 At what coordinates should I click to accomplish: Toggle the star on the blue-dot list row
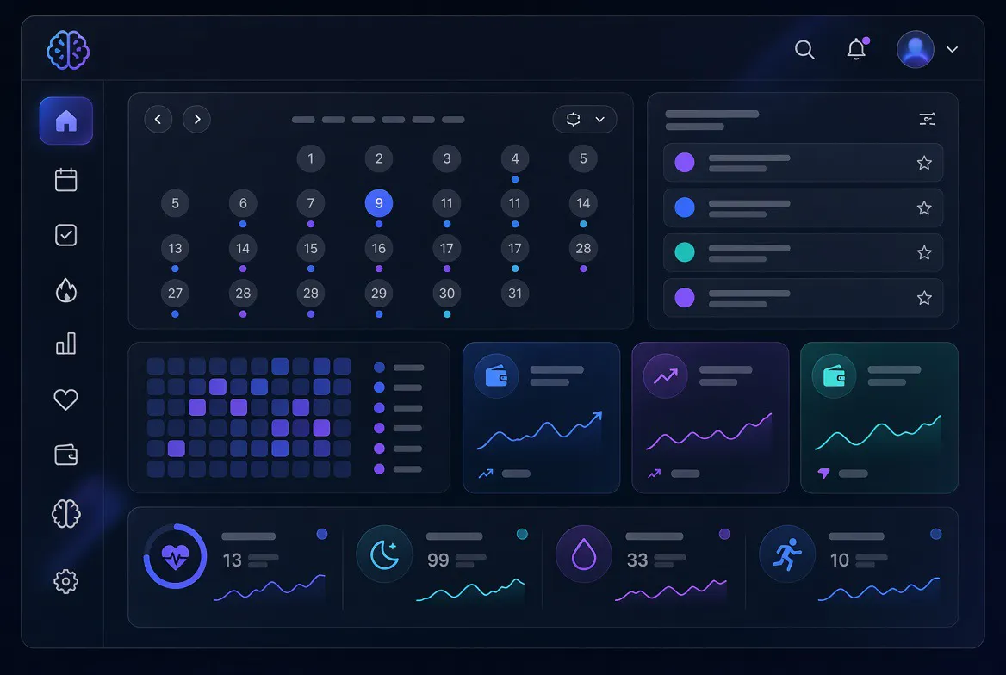click(924, 207)
